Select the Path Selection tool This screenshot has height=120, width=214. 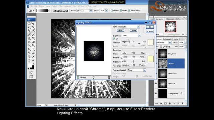(x=29, y=53)
